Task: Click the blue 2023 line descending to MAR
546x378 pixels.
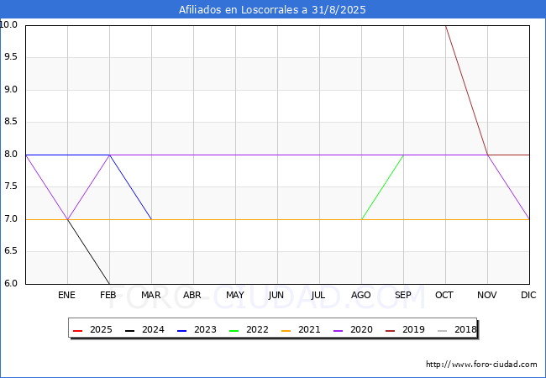Action: pos(130,187)
